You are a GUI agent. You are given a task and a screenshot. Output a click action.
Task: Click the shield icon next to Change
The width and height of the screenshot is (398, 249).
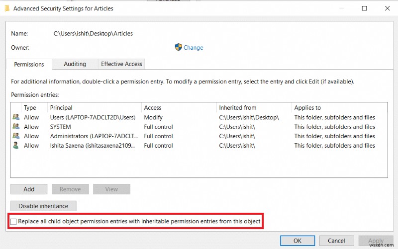point(179,47)
